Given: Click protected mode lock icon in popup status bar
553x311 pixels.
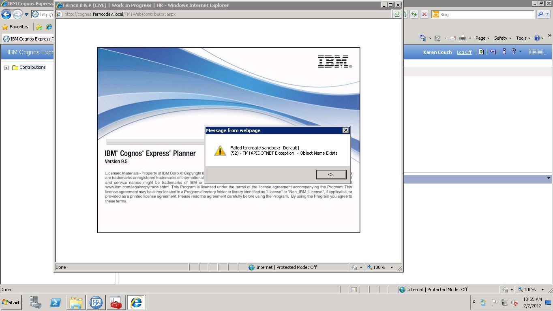Looking at the screenshot, I should tap(355, 267).
